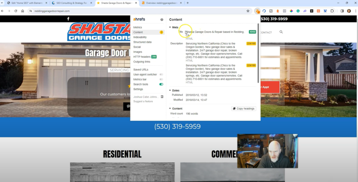
Task: Open HTTP headers in Ahrefs sidebar
Action: (x=145, y=57)
